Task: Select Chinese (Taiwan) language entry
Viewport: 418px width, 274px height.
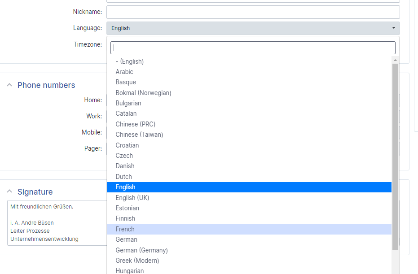Action: pyautogui.click(x=249, y=135)
